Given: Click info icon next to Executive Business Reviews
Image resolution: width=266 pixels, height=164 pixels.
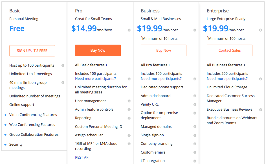Looking at the screenshot, I should point(261,110).
